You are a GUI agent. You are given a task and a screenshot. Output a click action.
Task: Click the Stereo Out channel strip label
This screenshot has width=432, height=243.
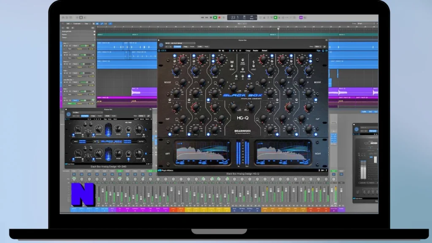coord(333,209)
